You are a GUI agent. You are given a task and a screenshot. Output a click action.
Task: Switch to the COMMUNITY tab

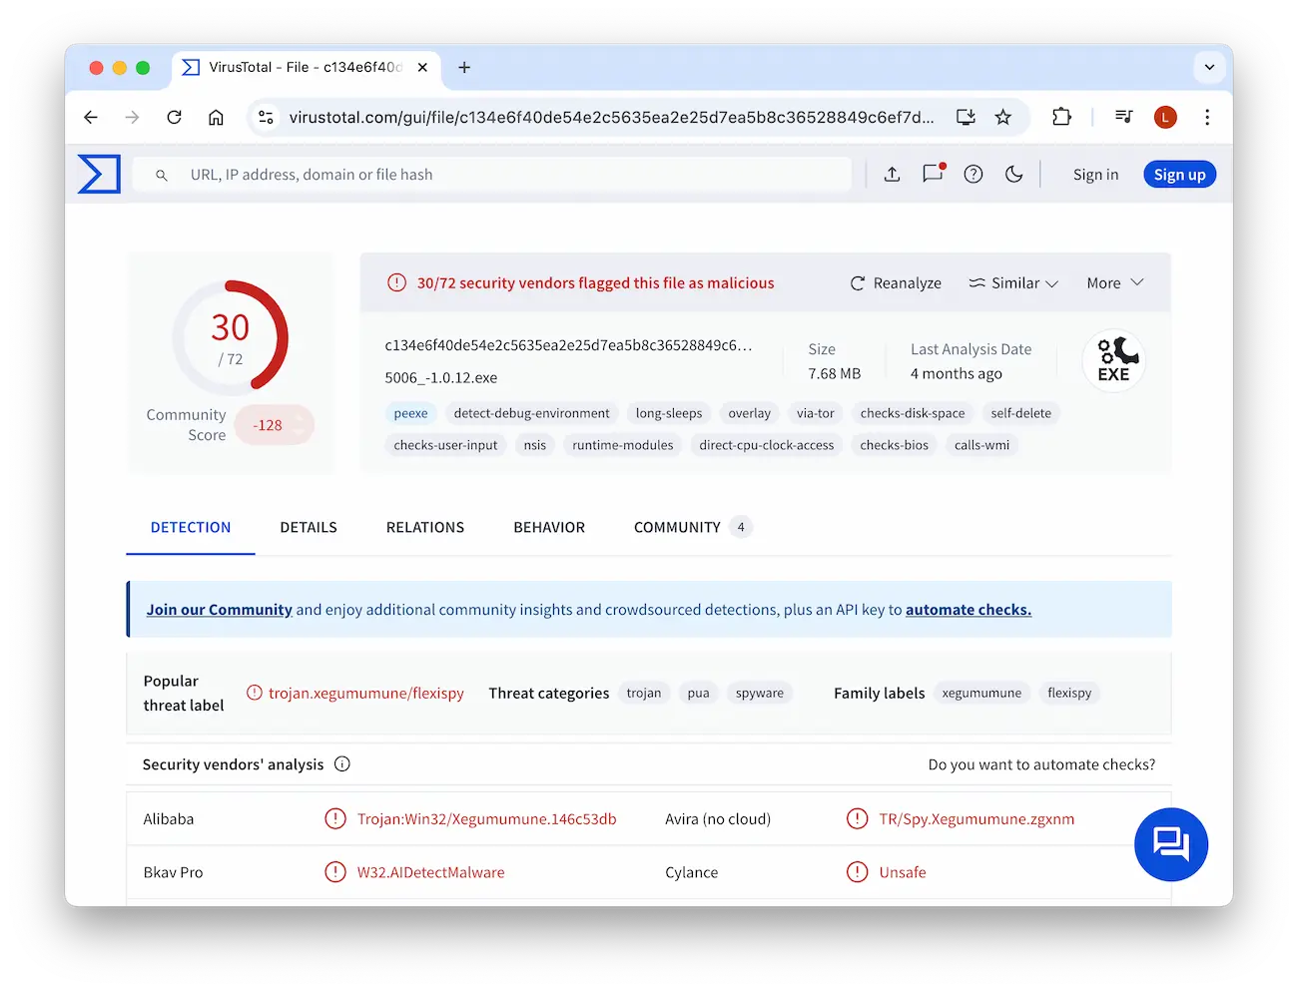click(x=692, y=527)
